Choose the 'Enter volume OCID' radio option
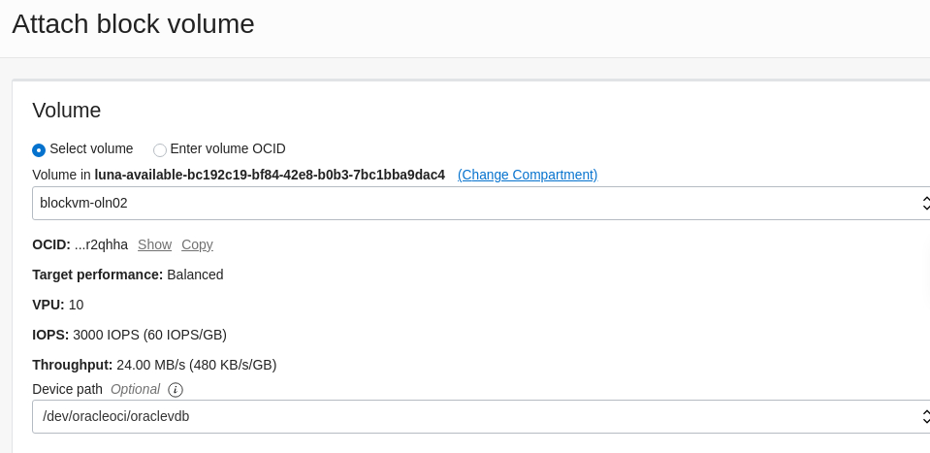The height and width of the screenshot is (453, 930). coord(160,149)
